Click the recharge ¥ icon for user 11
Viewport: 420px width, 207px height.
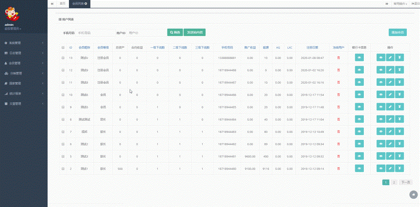point(399,83)
